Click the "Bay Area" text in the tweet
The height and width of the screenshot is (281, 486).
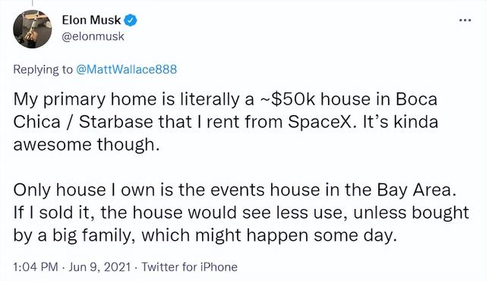point(415,190)
